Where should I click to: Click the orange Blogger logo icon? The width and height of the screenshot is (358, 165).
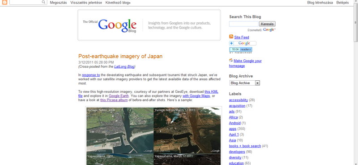click(x=4, y=3)
